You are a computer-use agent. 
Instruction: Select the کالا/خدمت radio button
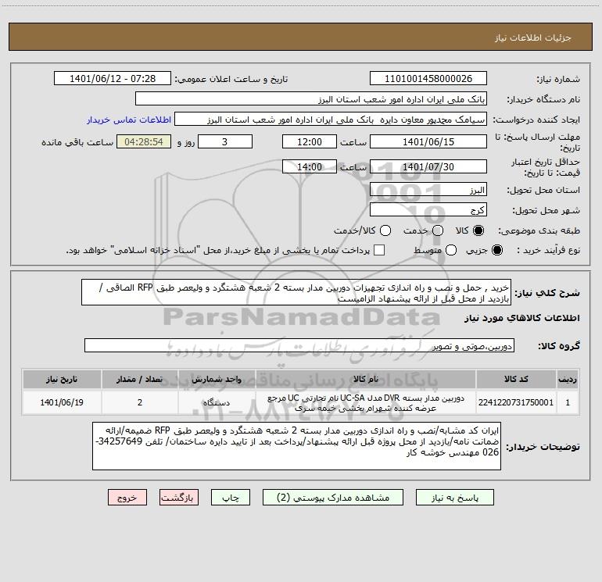[385, 230]
